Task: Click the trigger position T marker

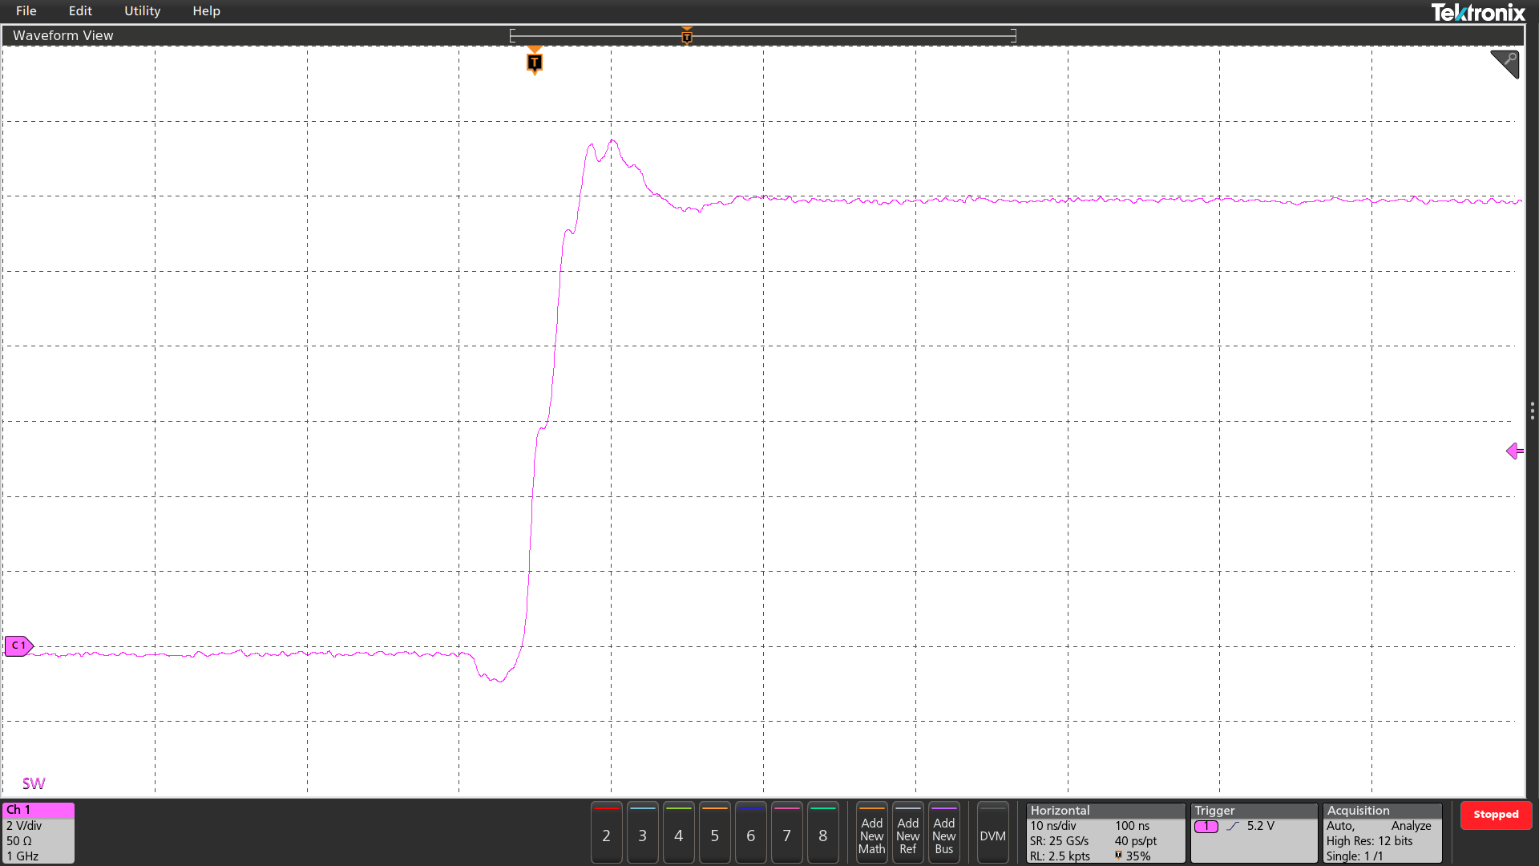Action: coord(535,63)
